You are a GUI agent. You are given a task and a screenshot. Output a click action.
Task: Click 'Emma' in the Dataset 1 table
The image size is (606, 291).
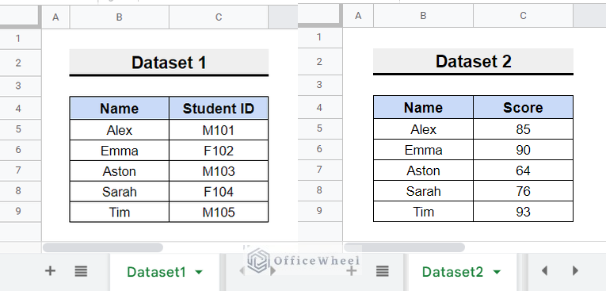coord(119,151)
